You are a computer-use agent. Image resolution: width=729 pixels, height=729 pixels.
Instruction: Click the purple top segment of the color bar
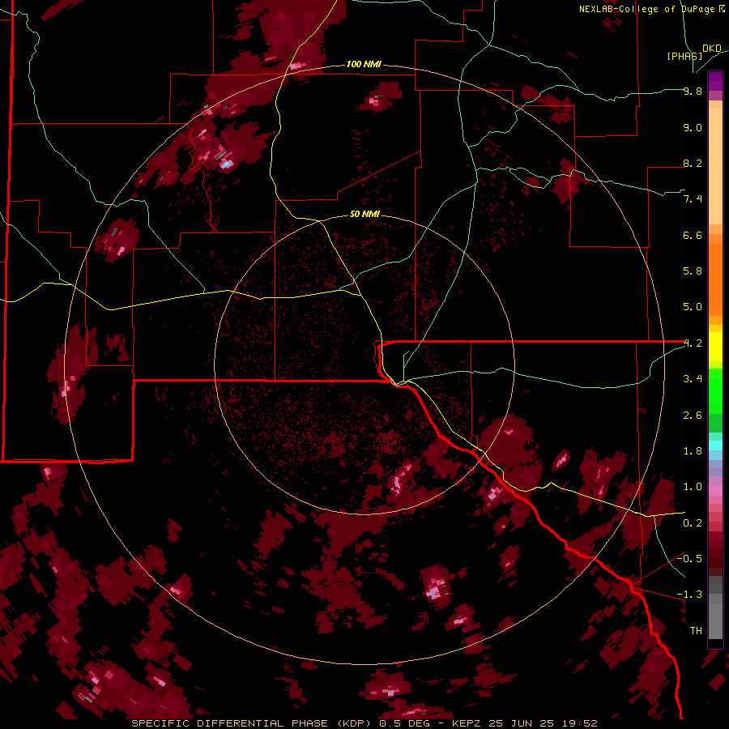coord(715,81)
